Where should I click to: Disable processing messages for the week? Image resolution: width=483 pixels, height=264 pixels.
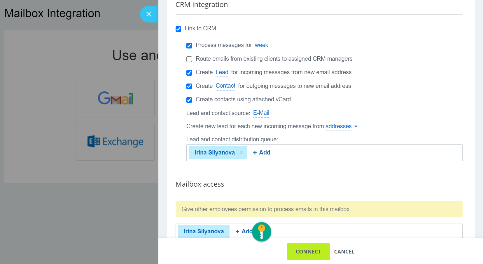pos(189,46)
